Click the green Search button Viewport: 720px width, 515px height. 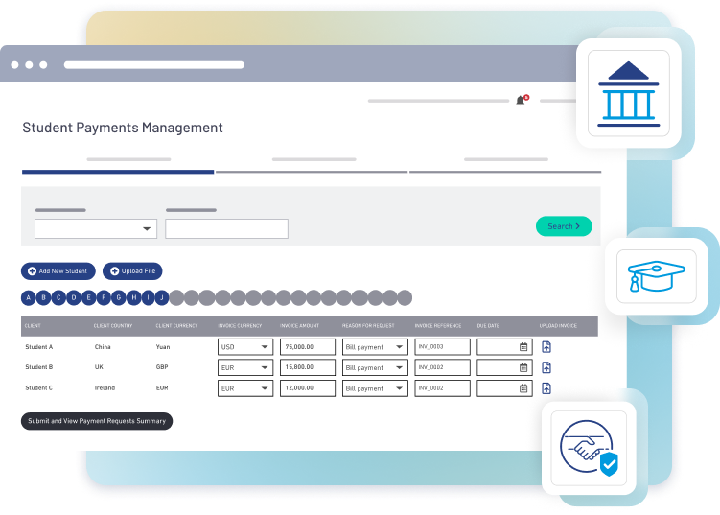pyautogui.click(x=564, y=226)
